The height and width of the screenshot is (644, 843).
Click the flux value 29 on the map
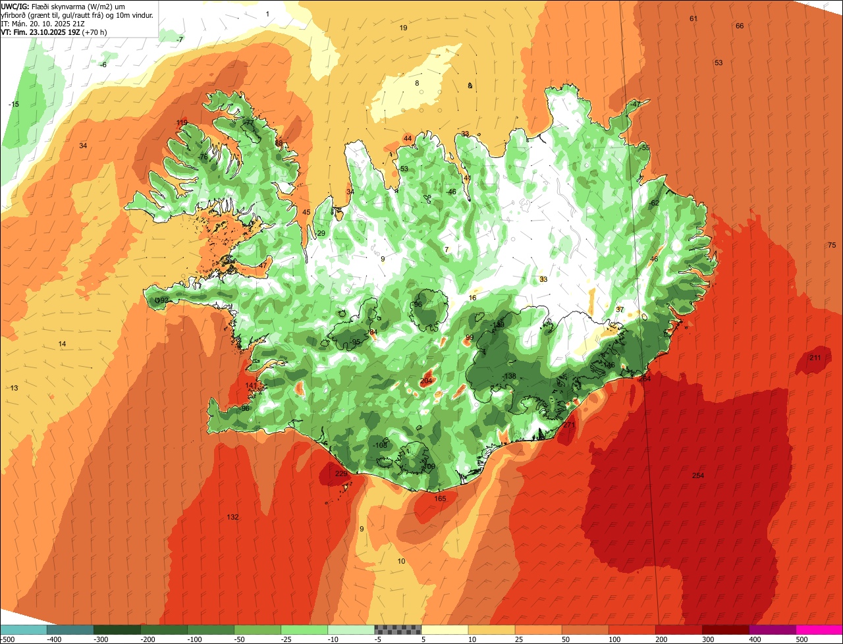pos(321,234)
